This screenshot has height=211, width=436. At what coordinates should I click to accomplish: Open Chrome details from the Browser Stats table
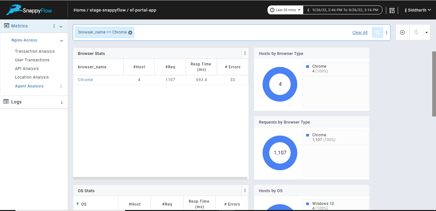point(85,80)
